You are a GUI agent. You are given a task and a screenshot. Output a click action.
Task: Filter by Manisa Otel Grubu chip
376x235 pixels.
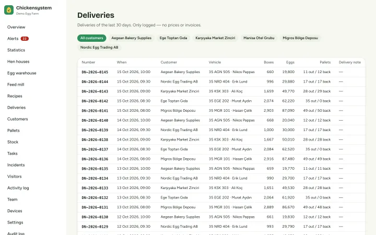259,38
